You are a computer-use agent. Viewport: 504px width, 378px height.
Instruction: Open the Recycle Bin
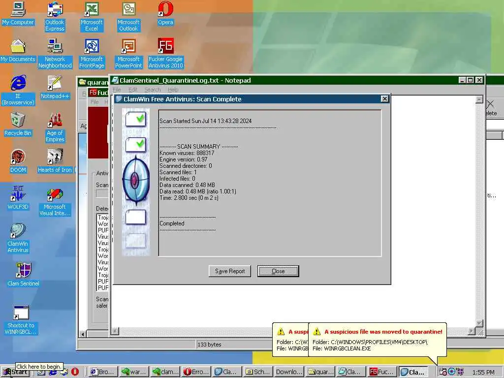[x=18, y=124]
